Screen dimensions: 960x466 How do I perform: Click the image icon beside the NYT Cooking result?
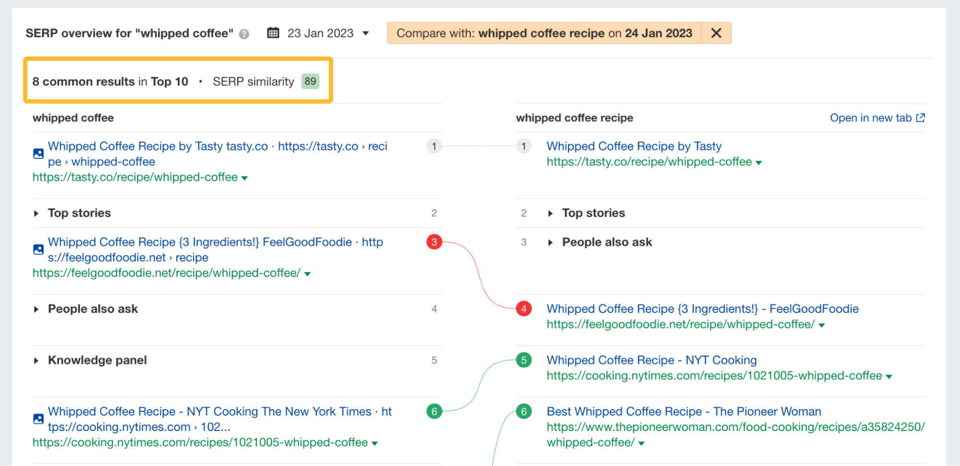click(38, 418)
